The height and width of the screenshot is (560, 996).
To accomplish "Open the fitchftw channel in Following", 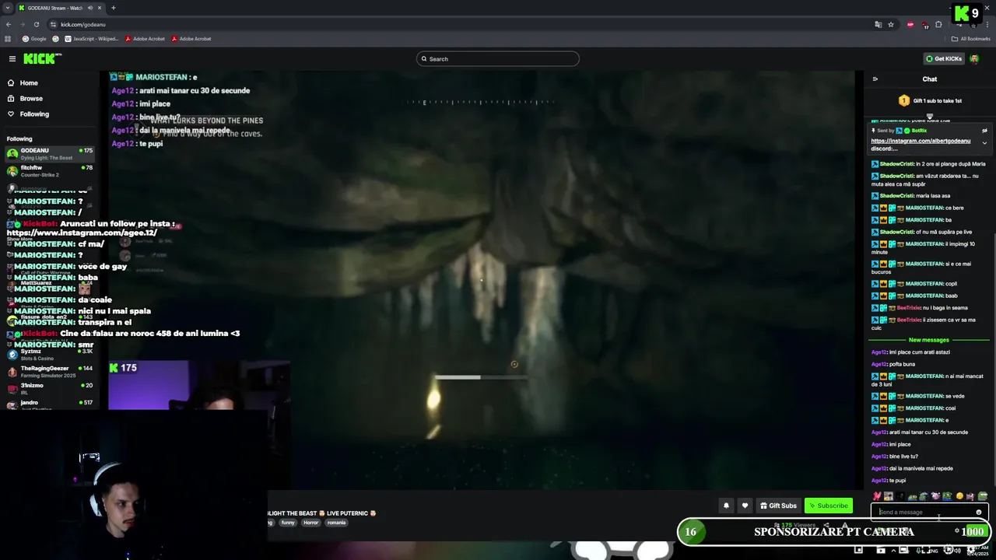I will (x=50, y=171).
